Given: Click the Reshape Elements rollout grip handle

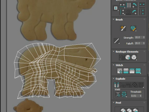Looking at the screenshot, I should [x=144, y=51].
